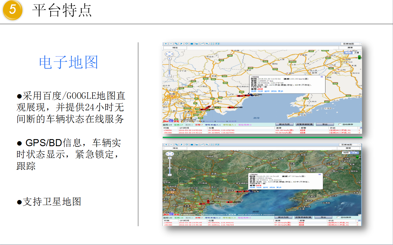
Task: Open 视频 link in lower satellite popup
Action: point(252,187)
